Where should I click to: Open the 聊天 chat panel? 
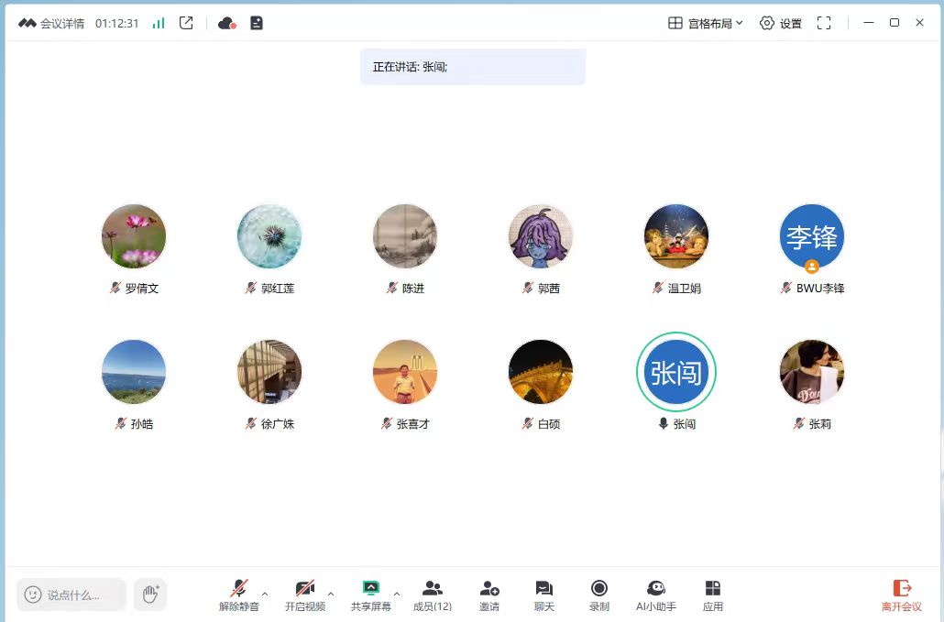543,589
